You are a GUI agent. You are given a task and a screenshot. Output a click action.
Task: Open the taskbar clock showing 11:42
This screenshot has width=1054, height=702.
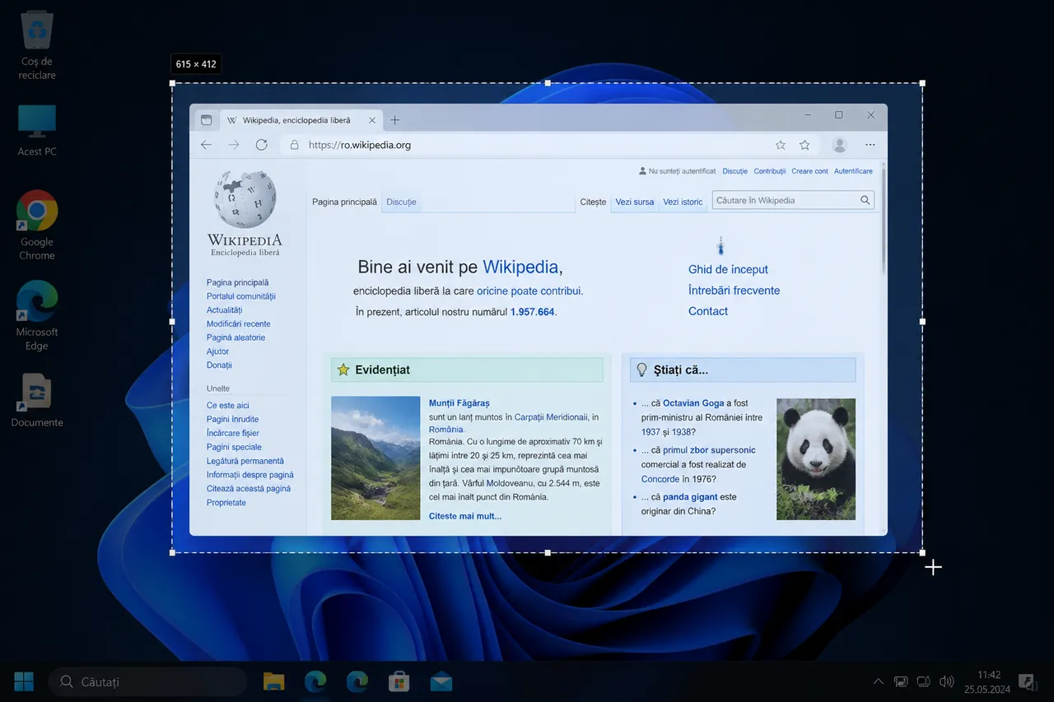[988, 681]
